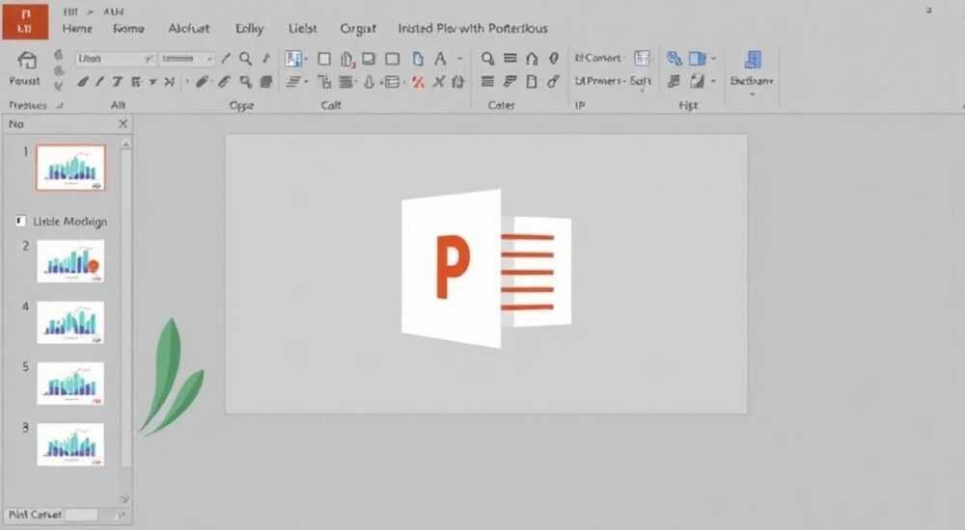Open the Inisted Ple with Porterlious tab
This screenshot has width=965, height=530.
point(473,28)
